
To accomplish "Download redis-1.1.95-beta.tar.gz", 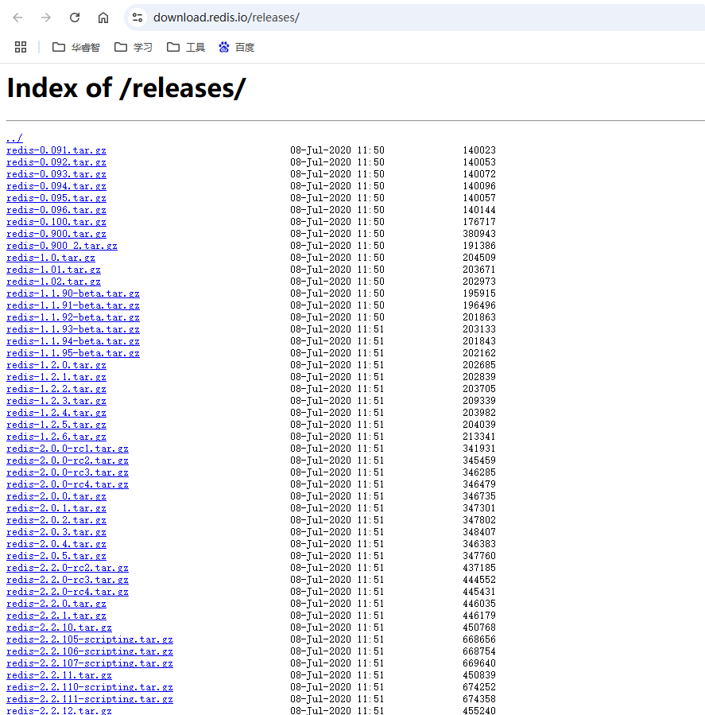I will pyautogui.click(x=73, y=353).
